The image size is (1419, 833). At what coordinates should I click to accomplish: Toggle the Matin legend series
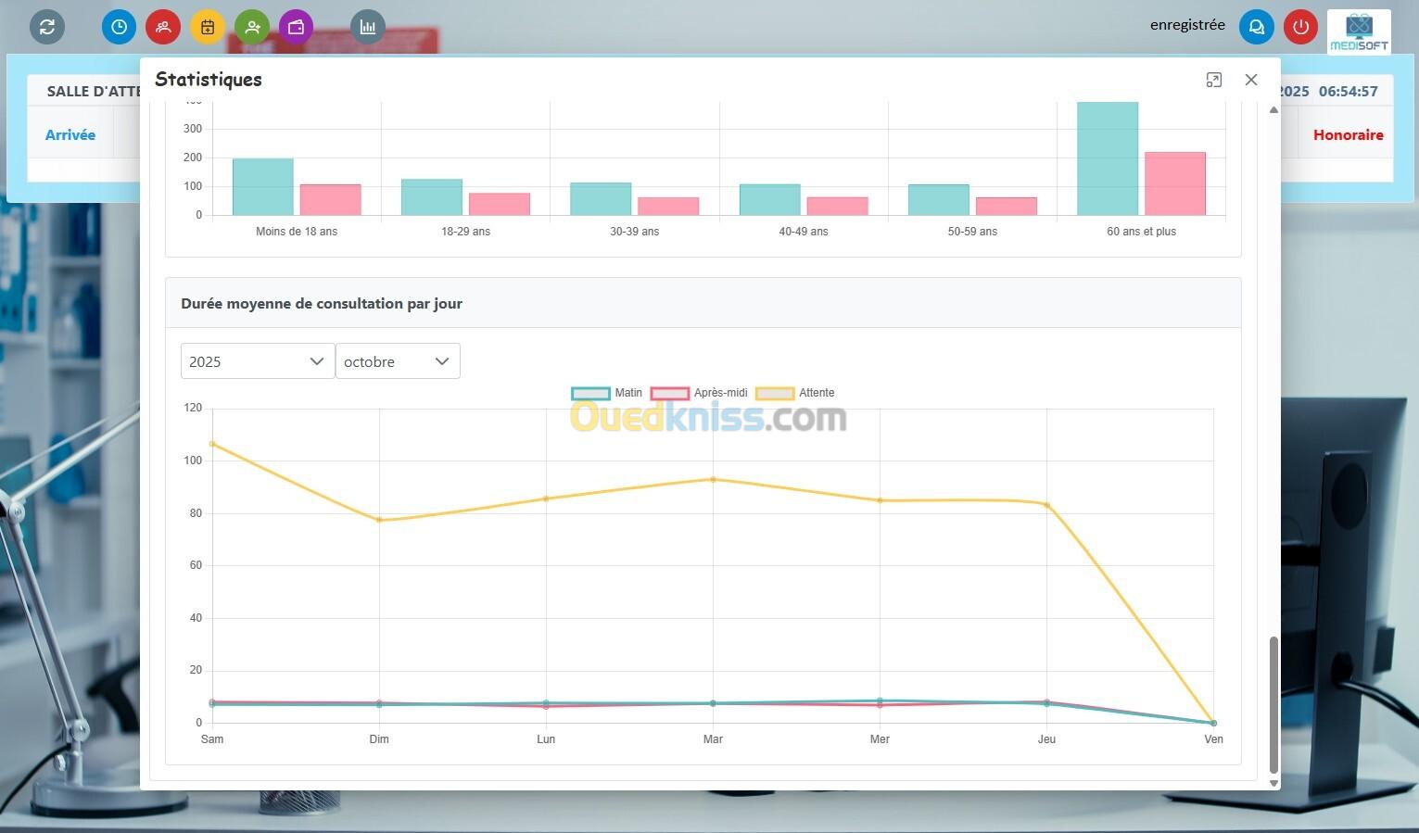[x=607, y=393]
